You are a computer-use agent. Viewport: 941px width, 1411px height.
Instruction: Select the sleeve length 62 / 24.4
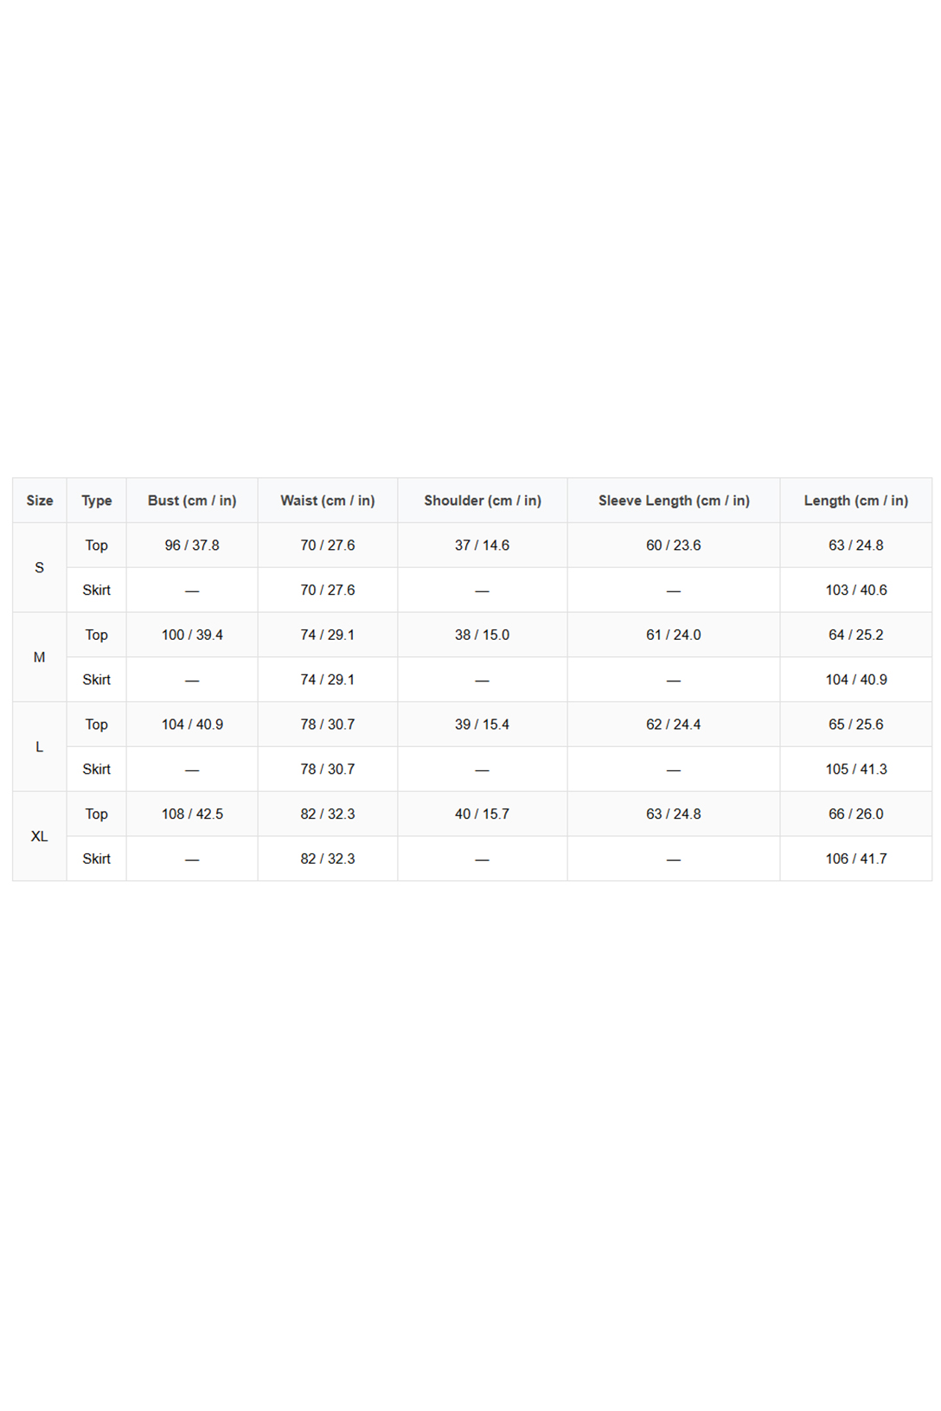click(x=674, y=725)
